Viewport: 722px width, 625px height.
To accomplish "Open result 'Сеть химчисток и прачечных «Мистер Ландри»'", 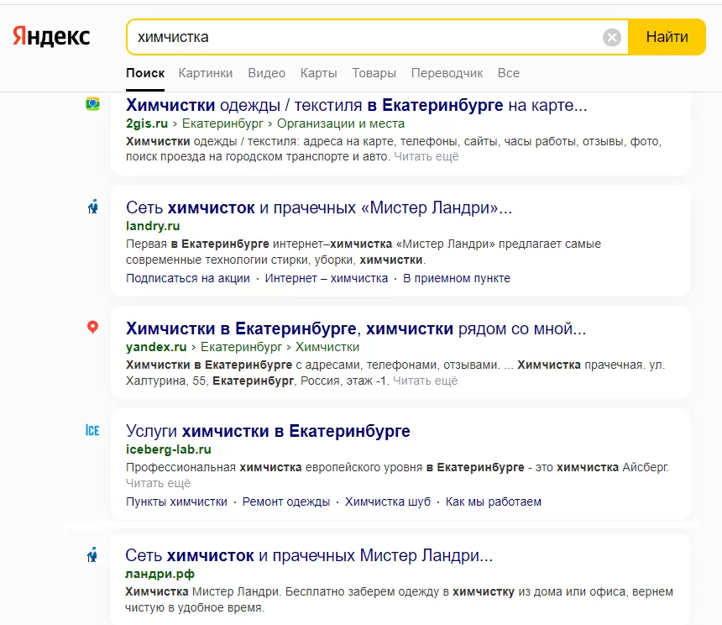I will tap(319, 207).
